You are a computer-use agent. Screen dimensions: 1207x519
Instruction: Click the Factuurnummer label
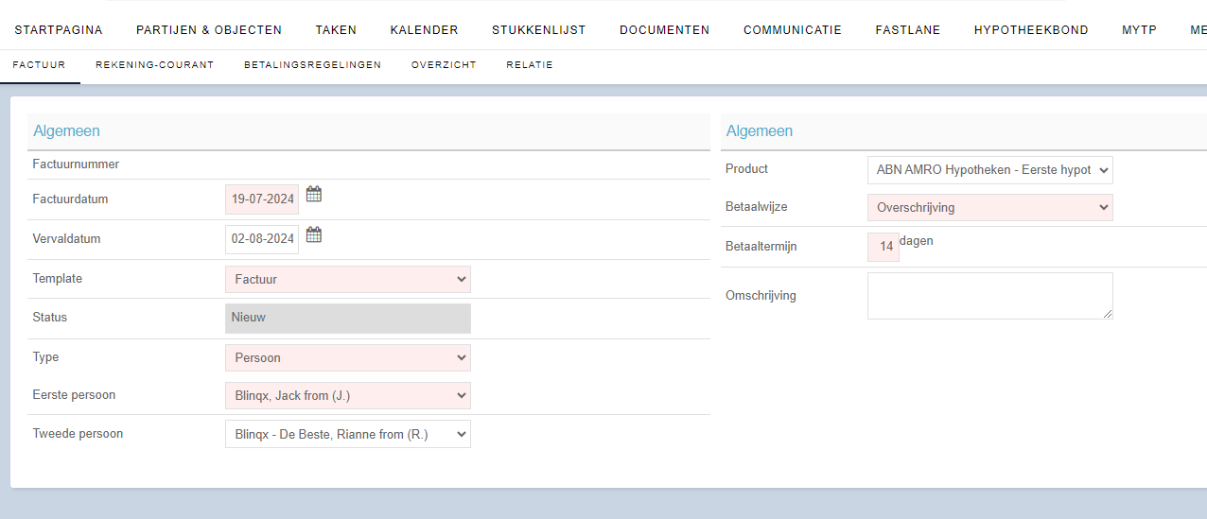76,164
